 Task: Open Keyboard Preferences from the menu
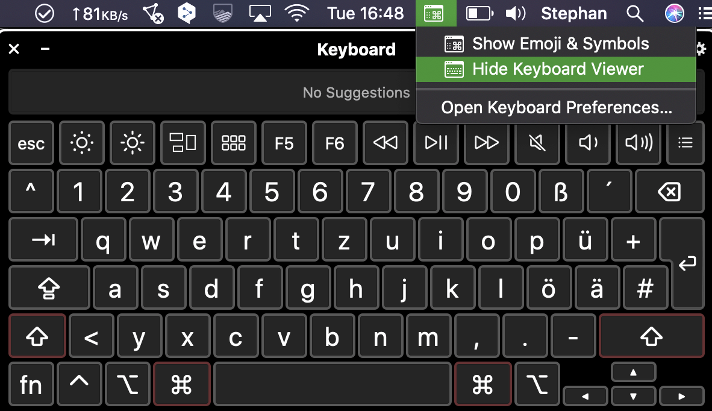pos(555,108)
